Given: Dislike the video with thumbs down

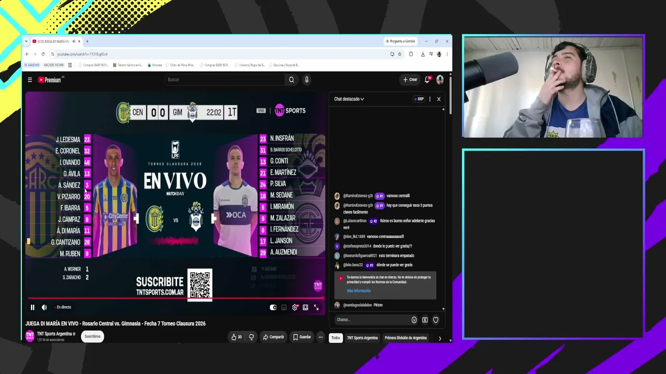Looking at the screenshot, I should [251, 337].
